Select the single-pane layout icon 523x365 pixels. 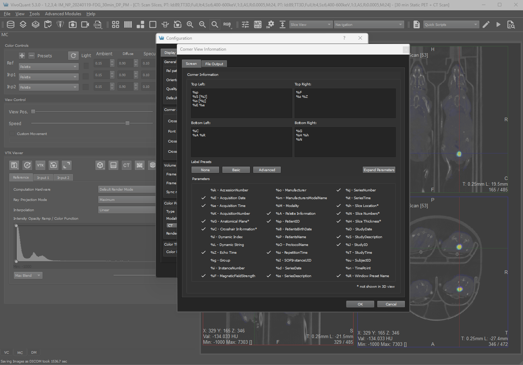[153, 24]
